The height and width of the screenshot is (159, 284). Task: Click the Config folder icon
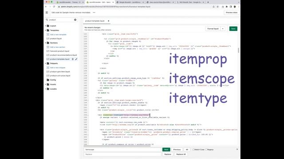coord(48,80)
